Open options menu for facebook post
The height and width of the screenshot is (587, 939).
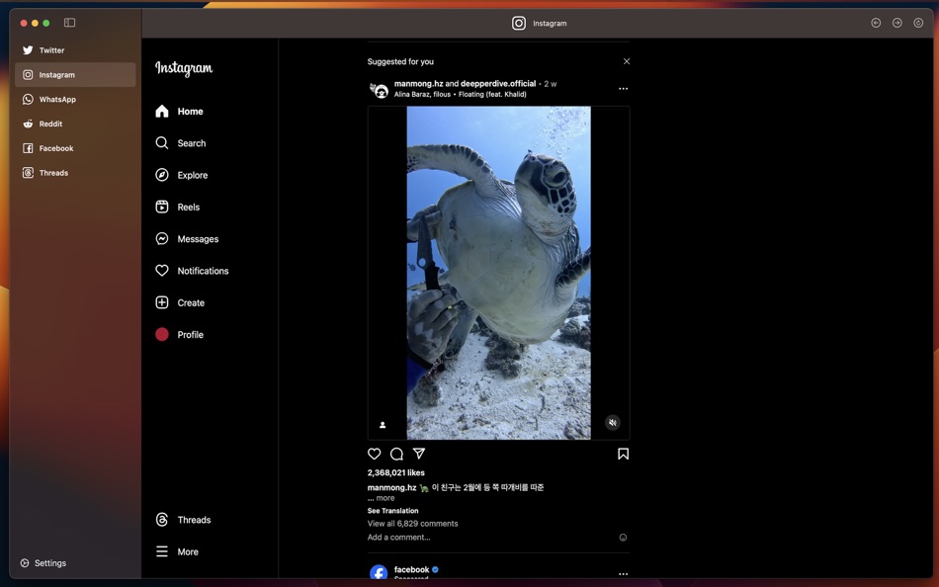[x=623, y=574]
